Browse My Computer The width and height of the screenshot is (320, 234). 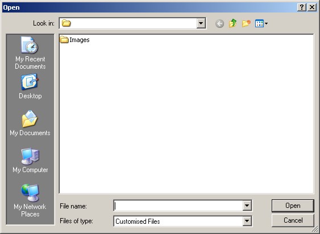30,160
